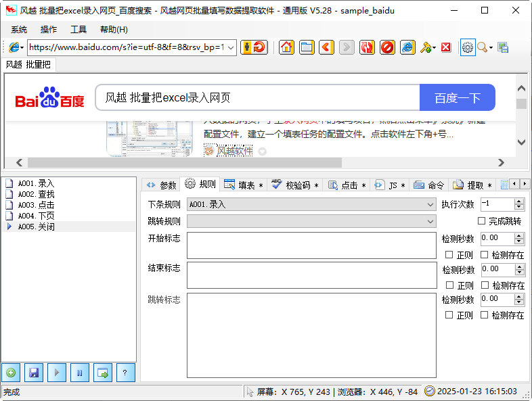The image size is (532, 401).
Task: Select rule A004.下页 in list
Action: click(36, 216)
